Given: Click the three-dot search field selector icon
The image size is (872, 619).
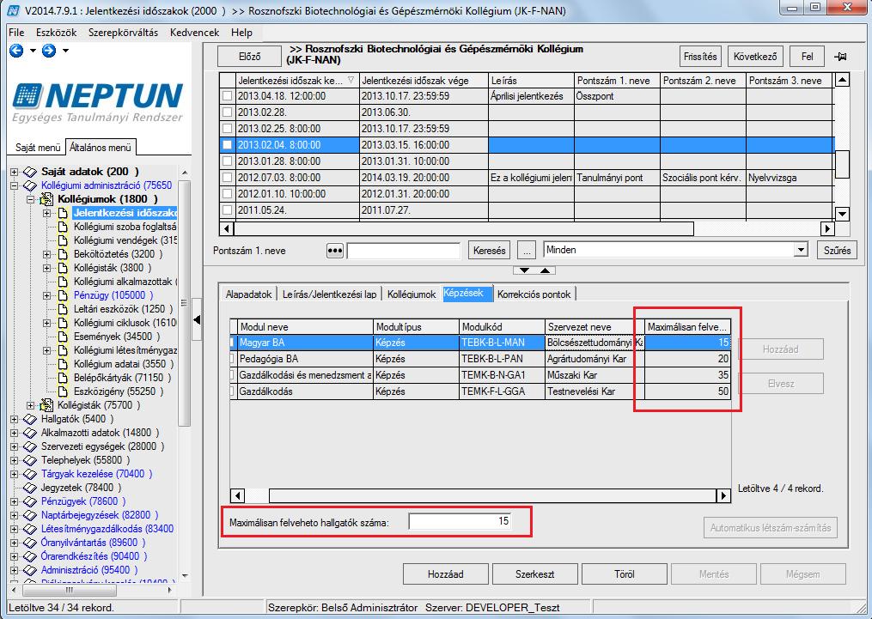Looking at the screenshot, I should click(335, 251).
